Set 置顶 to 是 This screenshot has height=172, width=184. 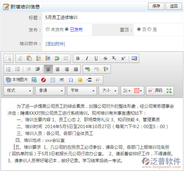149,29
